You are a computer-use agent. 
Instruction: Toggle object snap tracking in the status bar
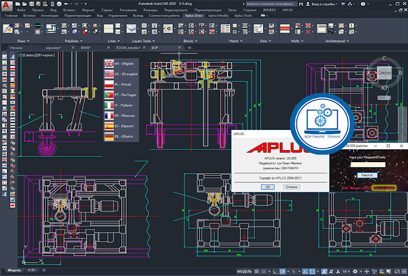pos(306,272)
